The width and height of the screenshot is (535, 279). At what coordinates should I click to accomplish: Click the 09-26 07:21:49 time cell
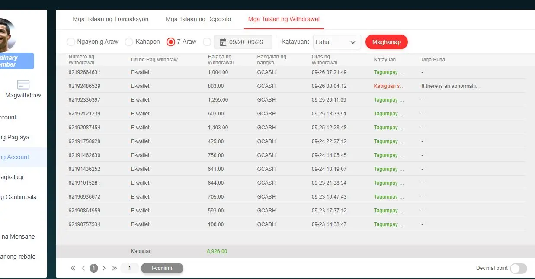[329, 72]
